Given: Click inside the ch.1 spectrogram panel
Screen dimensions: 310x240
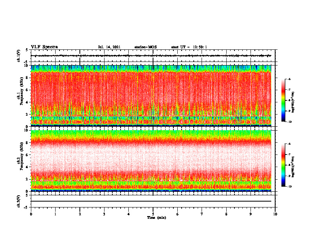Looking at the screenshot, I should pos(151,96).
